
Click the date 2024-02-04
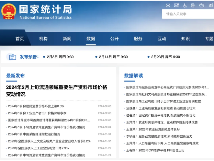point(105,127)
